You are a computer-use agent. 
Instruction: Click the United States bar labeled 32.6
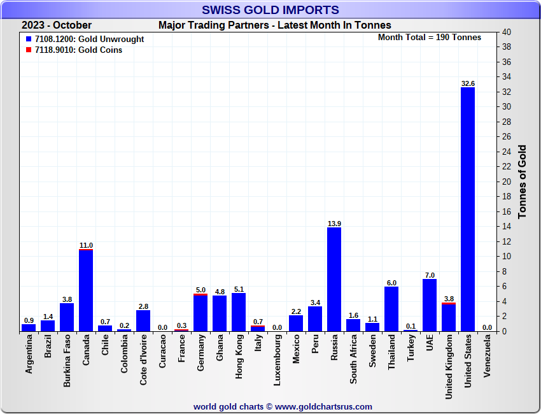coord(468,210)
